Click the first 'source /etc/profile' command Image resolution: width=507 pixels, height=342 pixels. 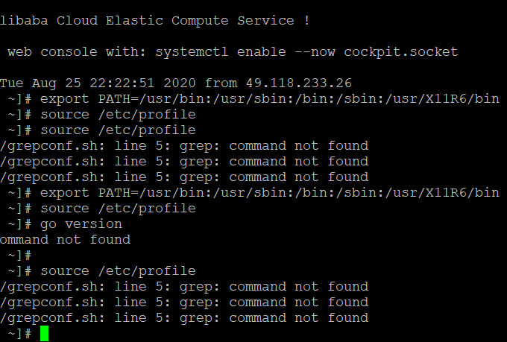pos(118,115)
